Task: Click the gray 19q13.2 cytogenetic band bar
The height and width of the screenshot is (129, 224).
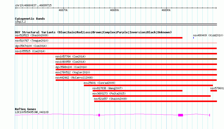Action: (116, 24)
